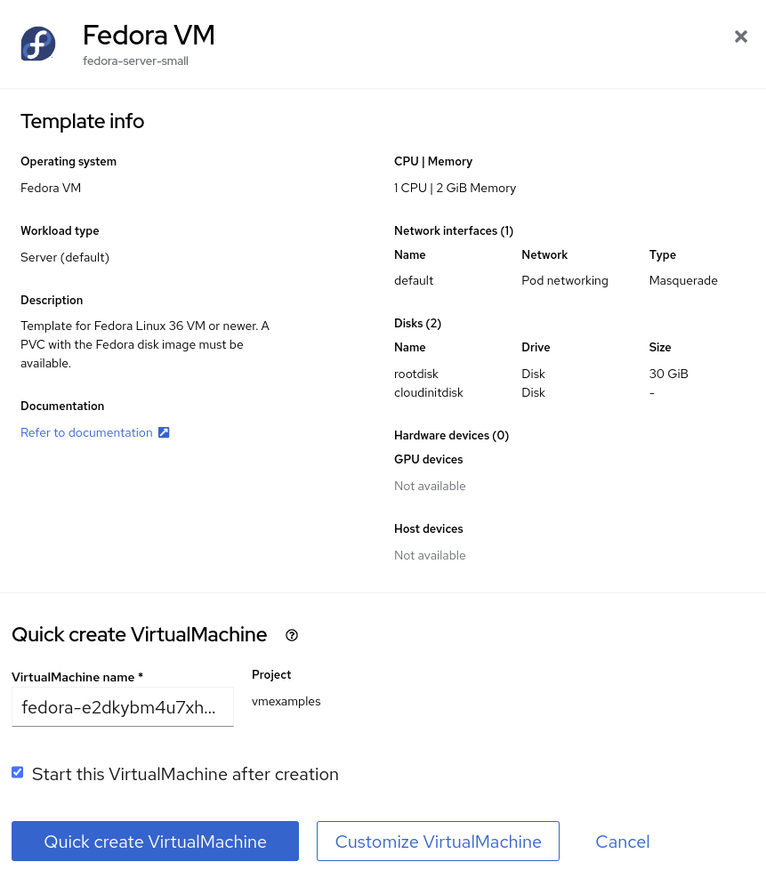
Task: Select the default network interface
Action: (413, 280)
